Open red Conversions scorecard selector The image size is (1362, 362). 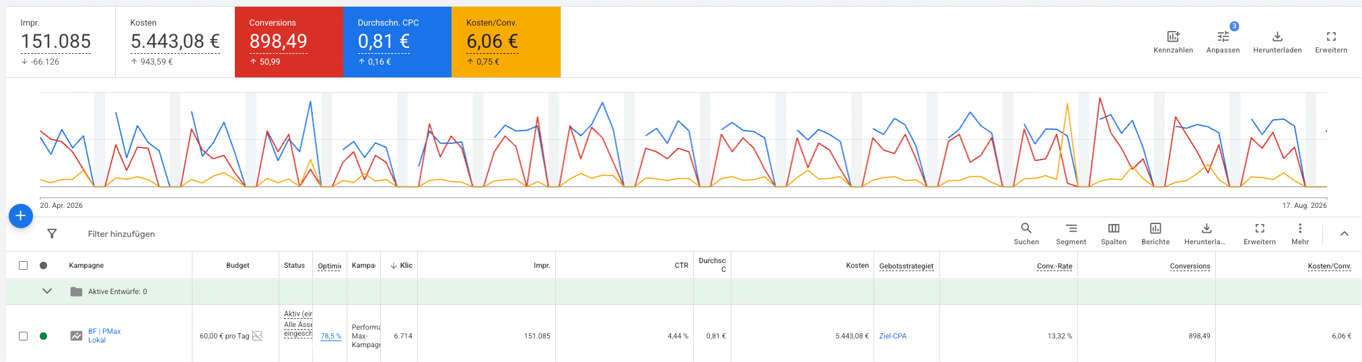coord(289,42)
